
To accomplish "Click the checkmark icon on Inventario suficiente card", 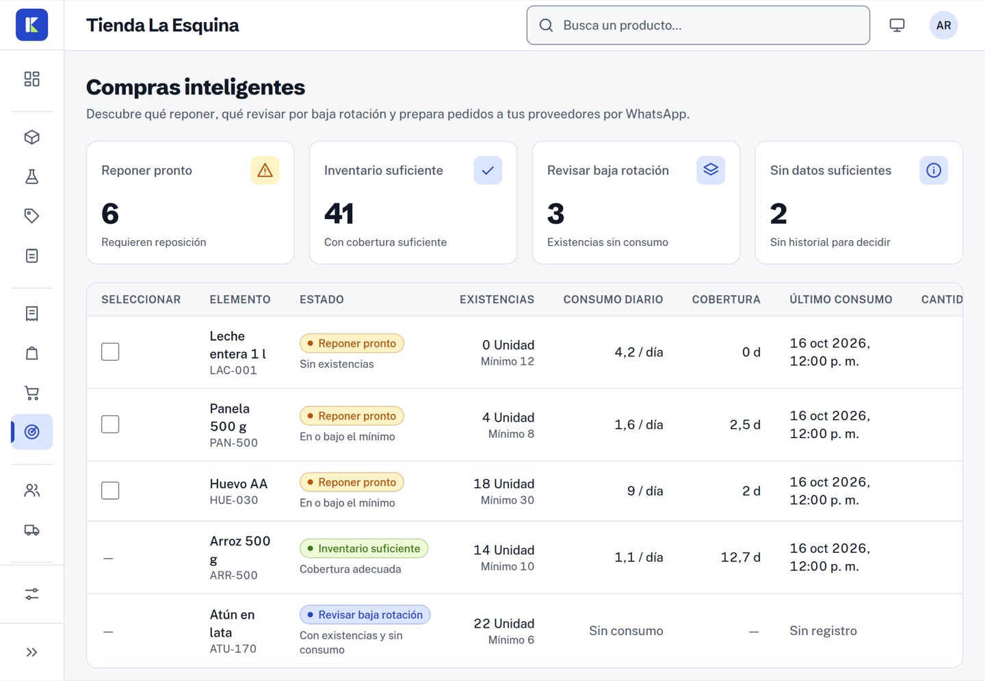I will tap(488, 170).
